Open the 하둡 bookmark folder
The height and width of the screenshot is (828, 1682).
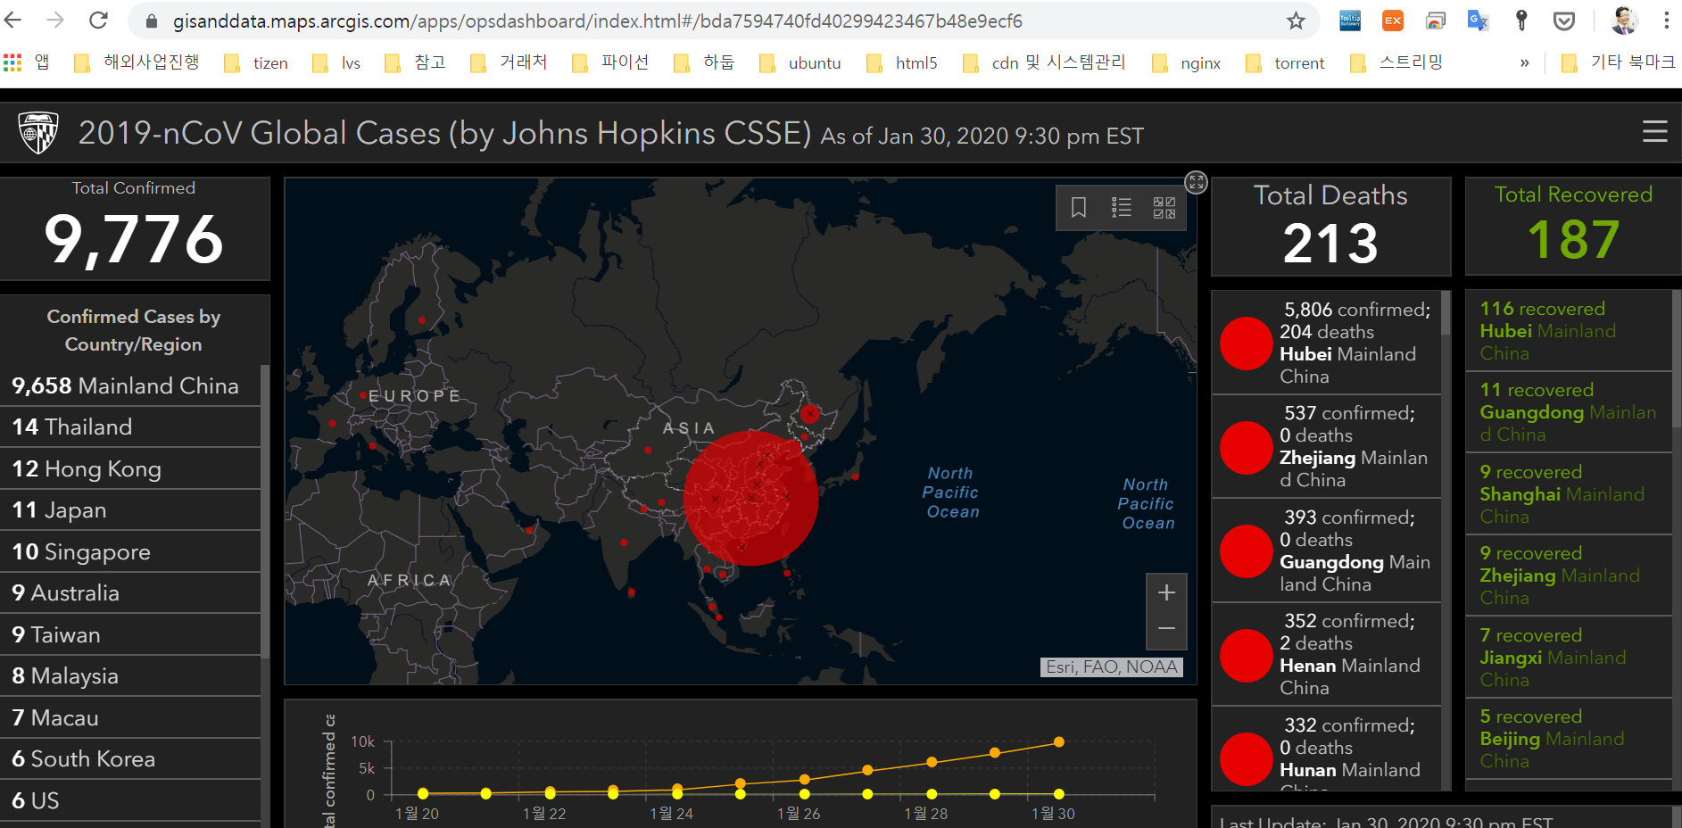pos(704,62)
